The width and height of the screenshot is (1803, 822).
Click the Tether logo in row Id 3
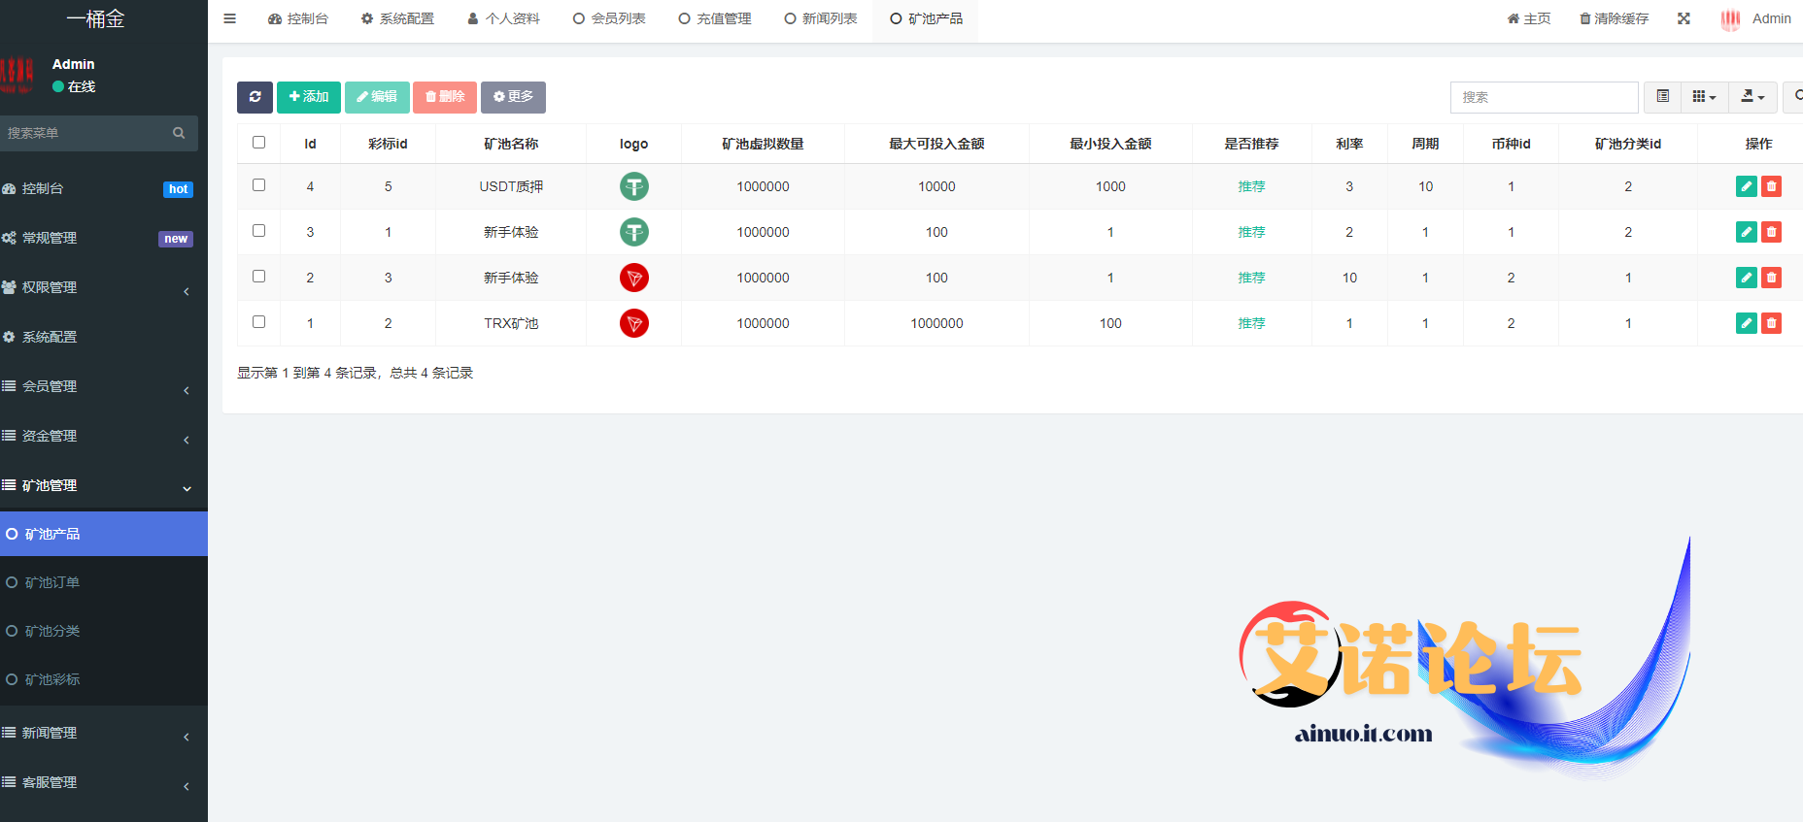[634, 232]
